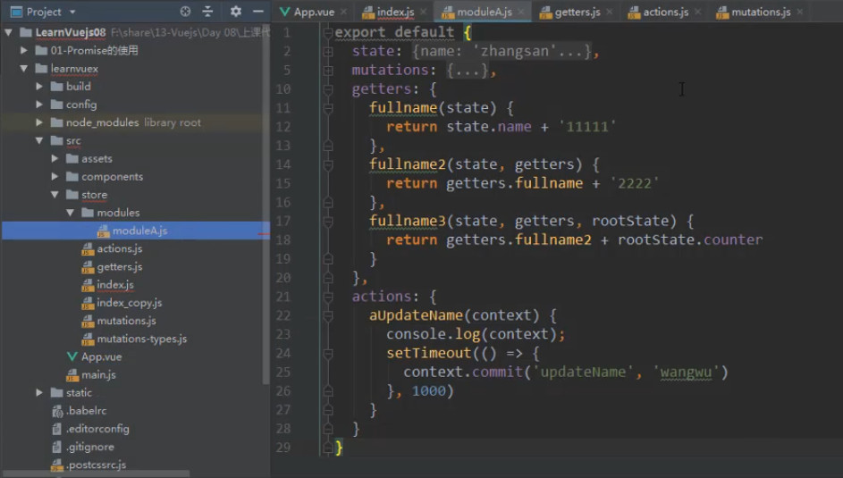Expand the components folder
This screenshot has width=843, height=478.
[55, 177]
